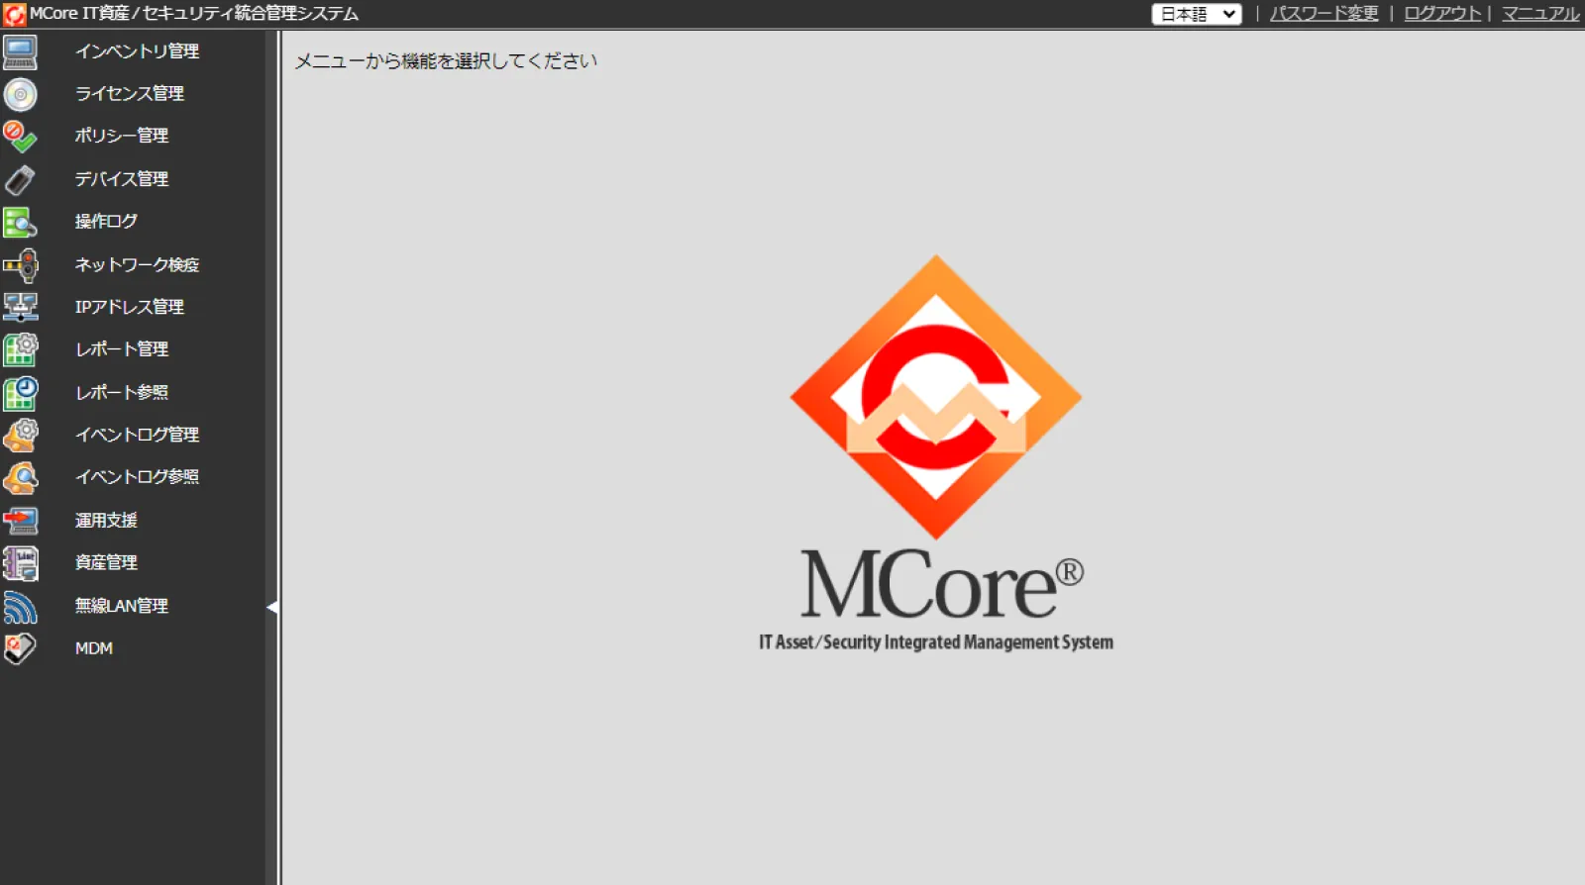This screenshot has height=885, width=1585.
Task: Select レポート参照 menu item
Action: click(122, 392)
